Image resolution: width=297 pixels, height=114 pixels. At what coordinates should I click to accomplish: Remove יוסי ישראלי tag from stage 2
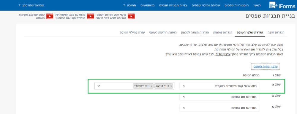point(151,86)
